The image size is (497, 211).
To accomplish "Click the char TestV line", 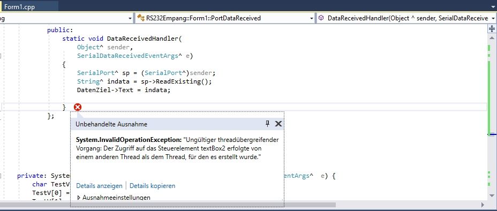I will [x=51, y=184].
